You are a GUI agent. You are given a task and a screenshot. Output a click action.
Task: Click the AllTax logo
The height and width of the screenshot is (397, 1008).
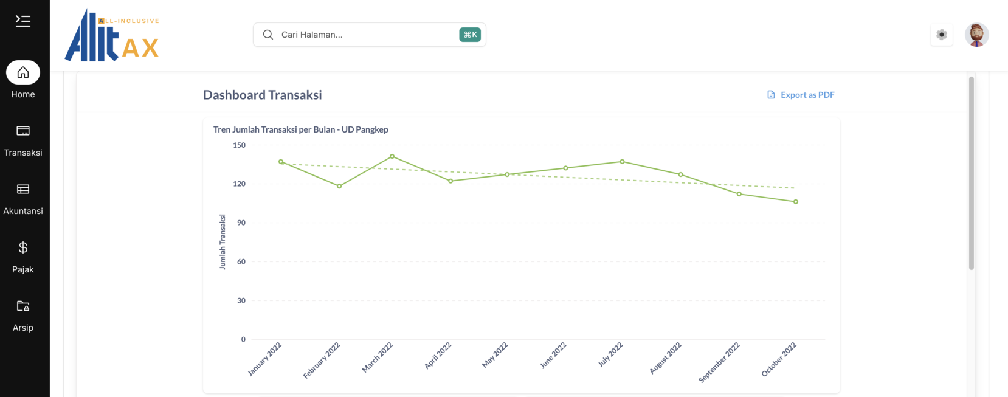coord(112,35)
